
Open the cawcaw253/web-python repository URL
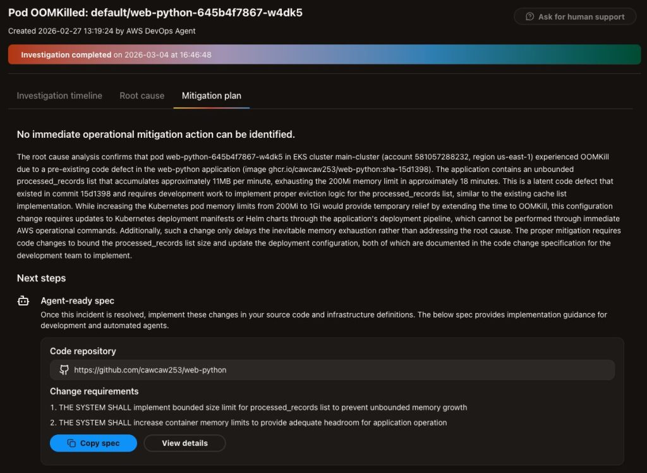tap(150, 370)
